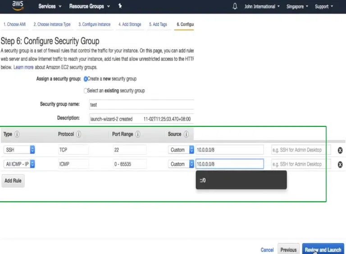Click the info icon beside Port Range
This screenshot has height=254, width=346.
click(x=137, y=134)
